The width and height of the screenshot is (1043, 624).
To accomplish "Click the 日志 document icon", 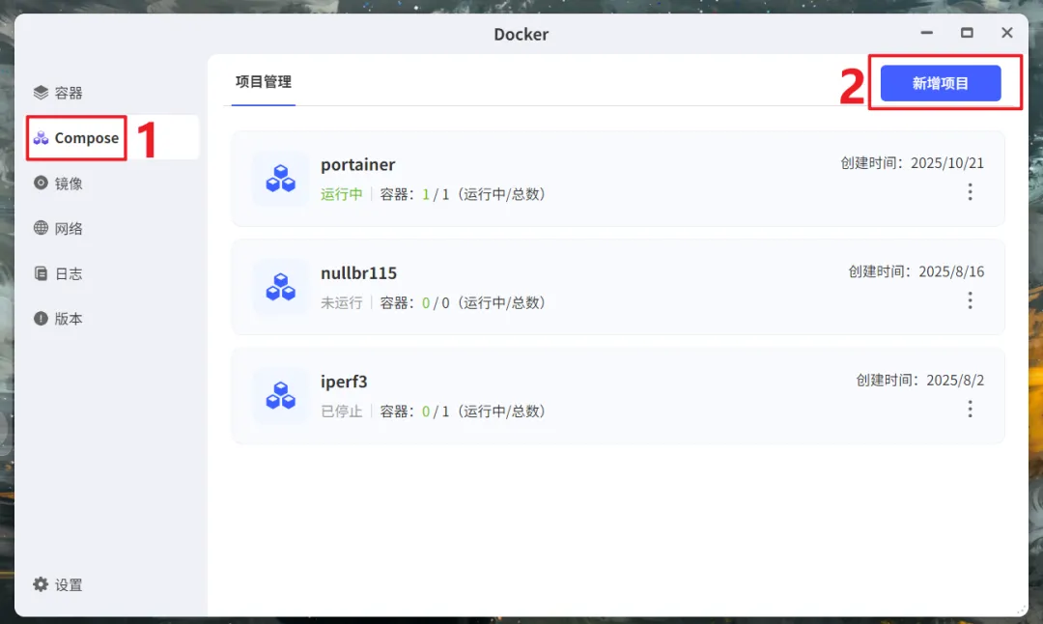I will [x=41, y=273].
